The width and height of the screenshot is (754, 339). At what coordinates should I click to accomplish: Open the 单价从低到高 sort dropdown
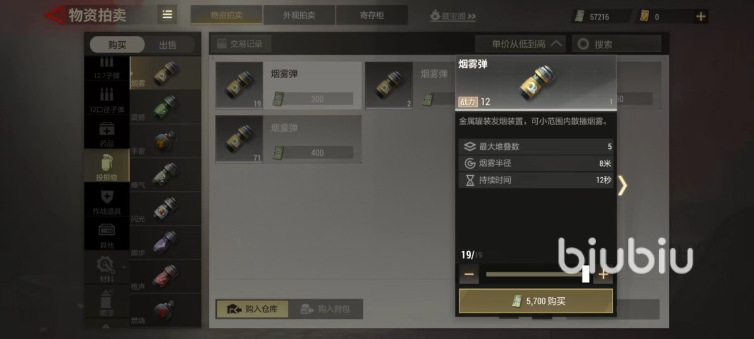coord(520,44)
